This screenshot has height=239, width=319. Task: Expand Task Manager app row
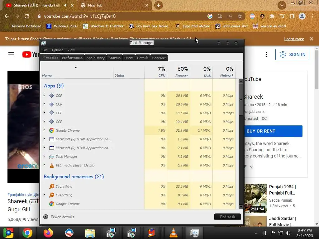[44, 156]
